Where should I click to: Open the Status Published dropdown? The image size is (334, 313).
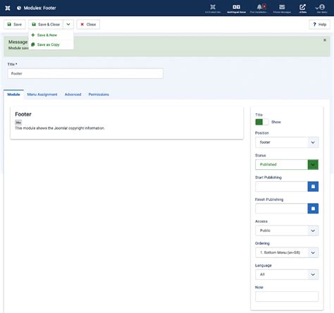click(x=287, y=164)
